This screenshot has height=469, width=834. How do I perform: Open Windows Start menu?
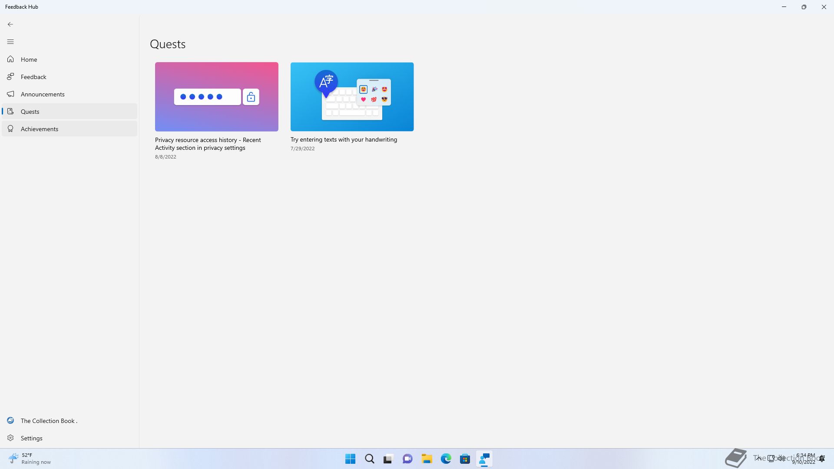[x=350, y=459]
